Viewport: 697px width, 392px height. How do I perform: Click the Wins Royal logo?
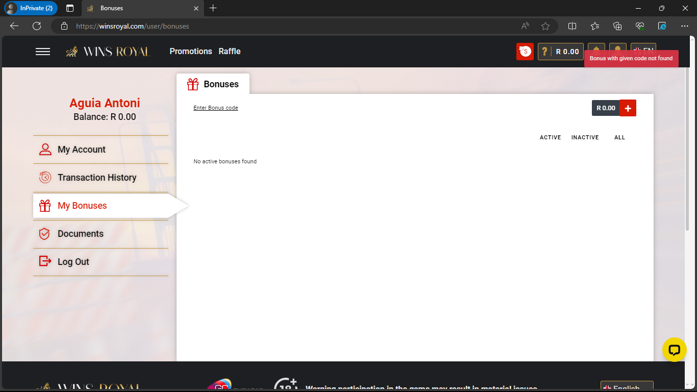click(x=108, y=52)
